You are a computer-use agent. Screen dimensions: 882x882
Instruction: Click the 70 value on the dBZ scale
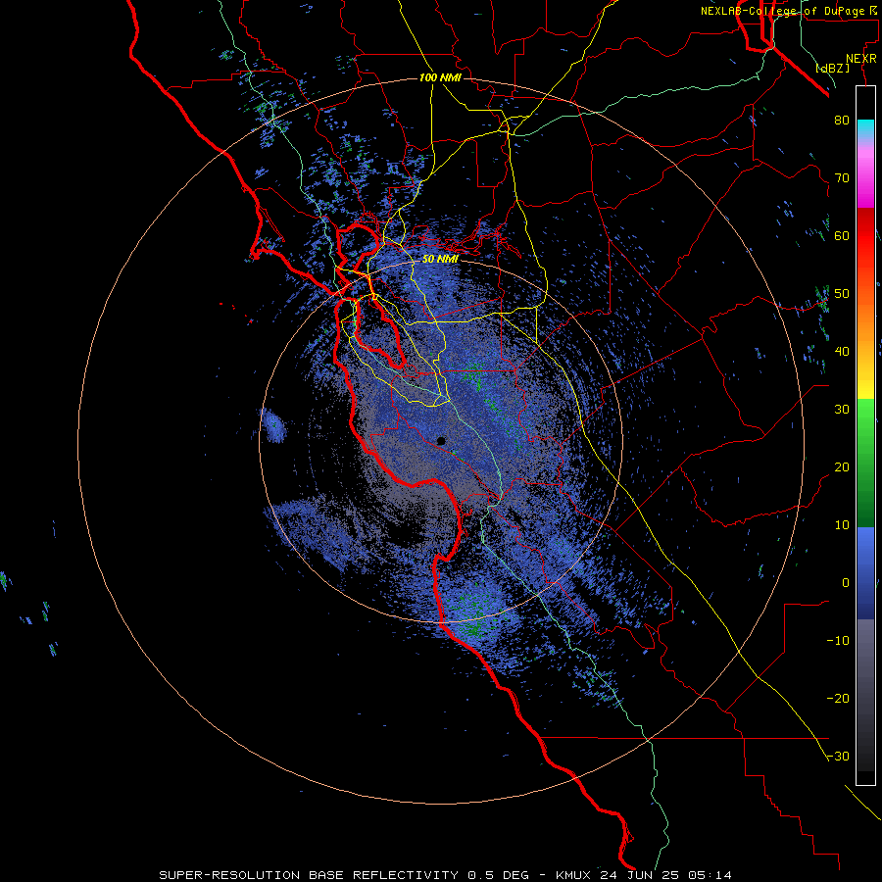pos(842,178)
